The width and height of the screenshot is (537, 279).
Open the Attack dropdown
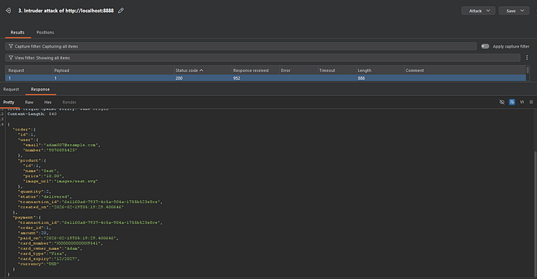tap(479, 11)
